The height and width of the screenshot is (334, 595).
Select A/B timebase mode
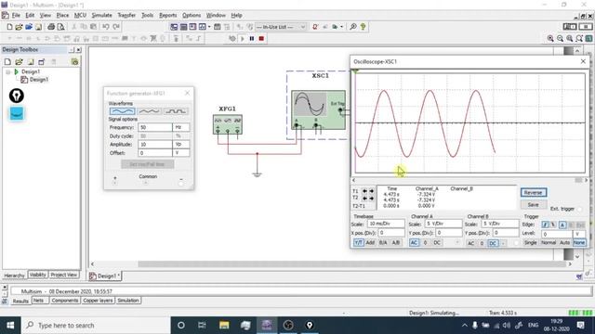(x=395, y=243)
